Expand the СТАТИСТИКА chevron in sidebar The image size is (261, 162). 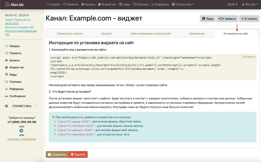(x=37, y=106)
